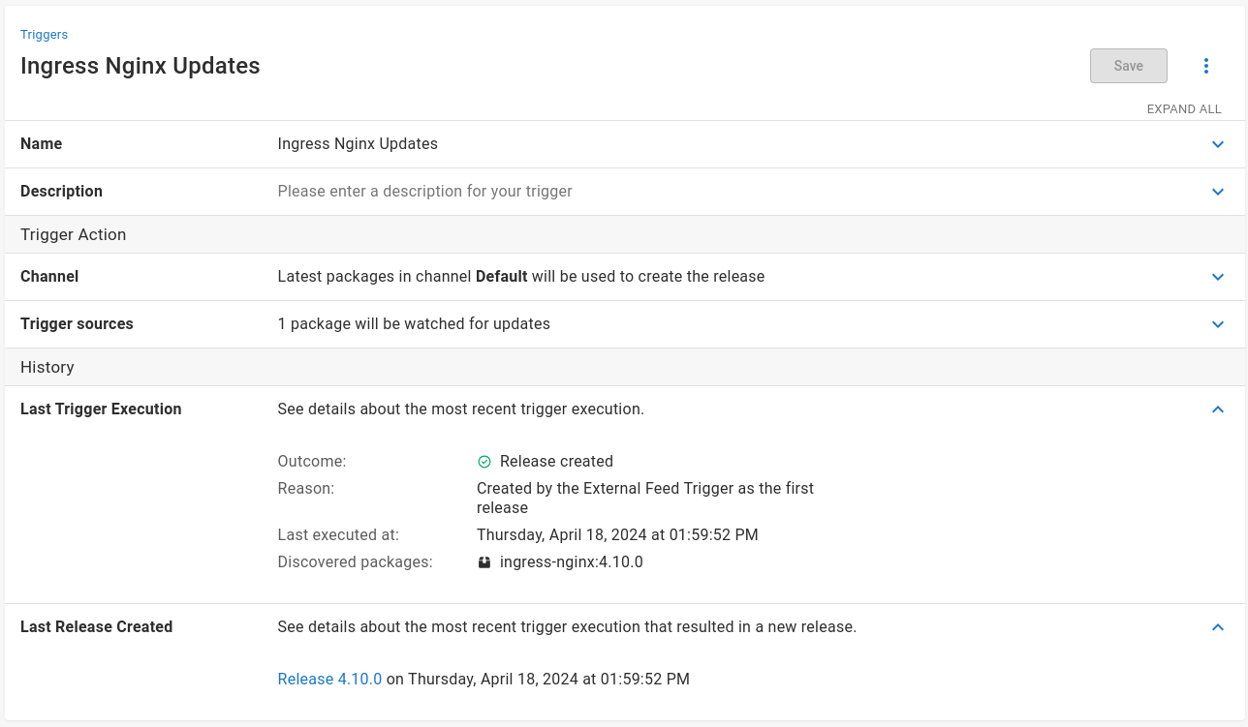Viewport: 1248px width, 727px height.
Task: Expand the Trigger sources section chevron
Action: (1218, 324)
